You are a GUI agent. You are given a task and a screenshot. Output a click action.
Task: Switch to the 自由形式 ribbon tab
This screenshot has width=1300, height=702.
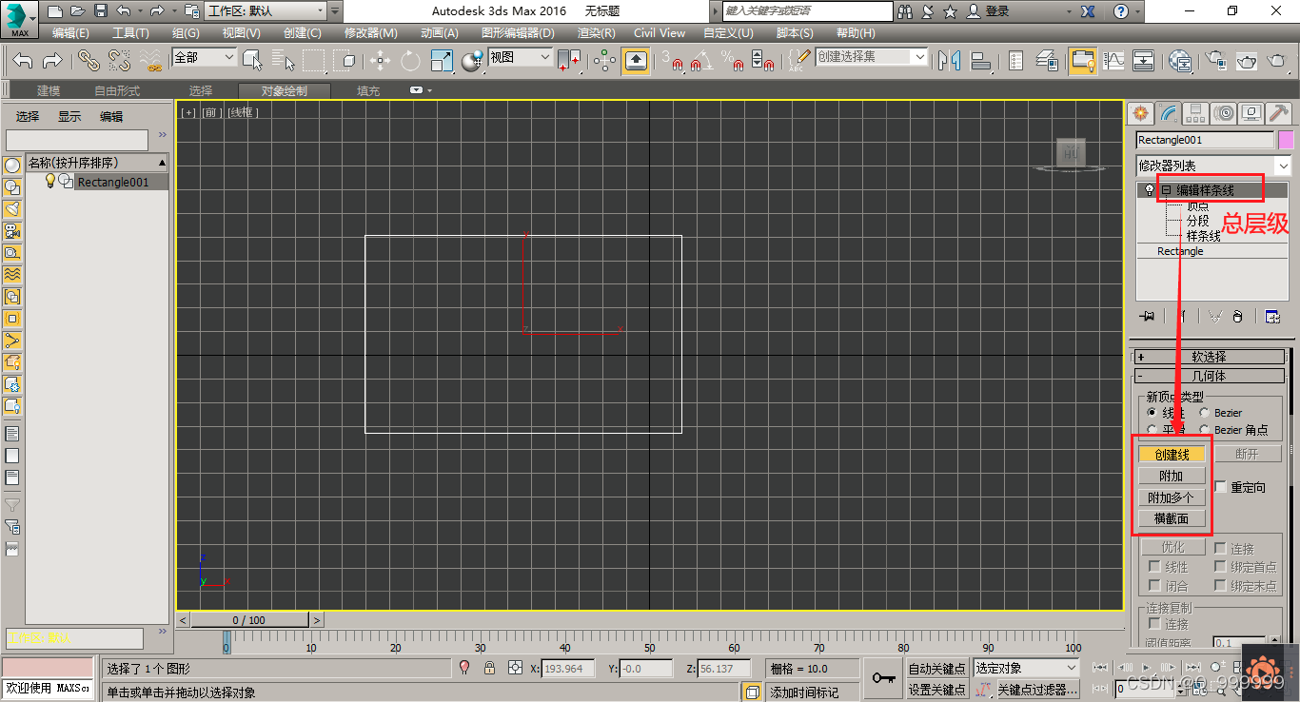point(117,91)
